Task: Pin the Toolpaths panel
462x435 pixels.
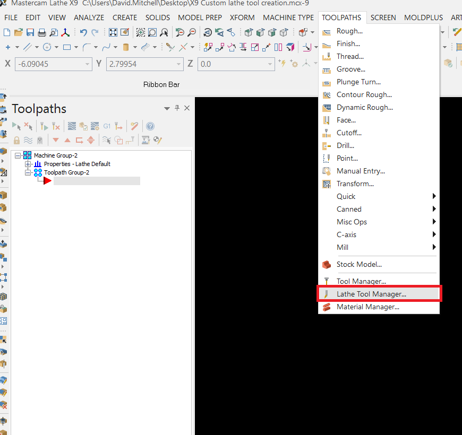Action: 177,108
